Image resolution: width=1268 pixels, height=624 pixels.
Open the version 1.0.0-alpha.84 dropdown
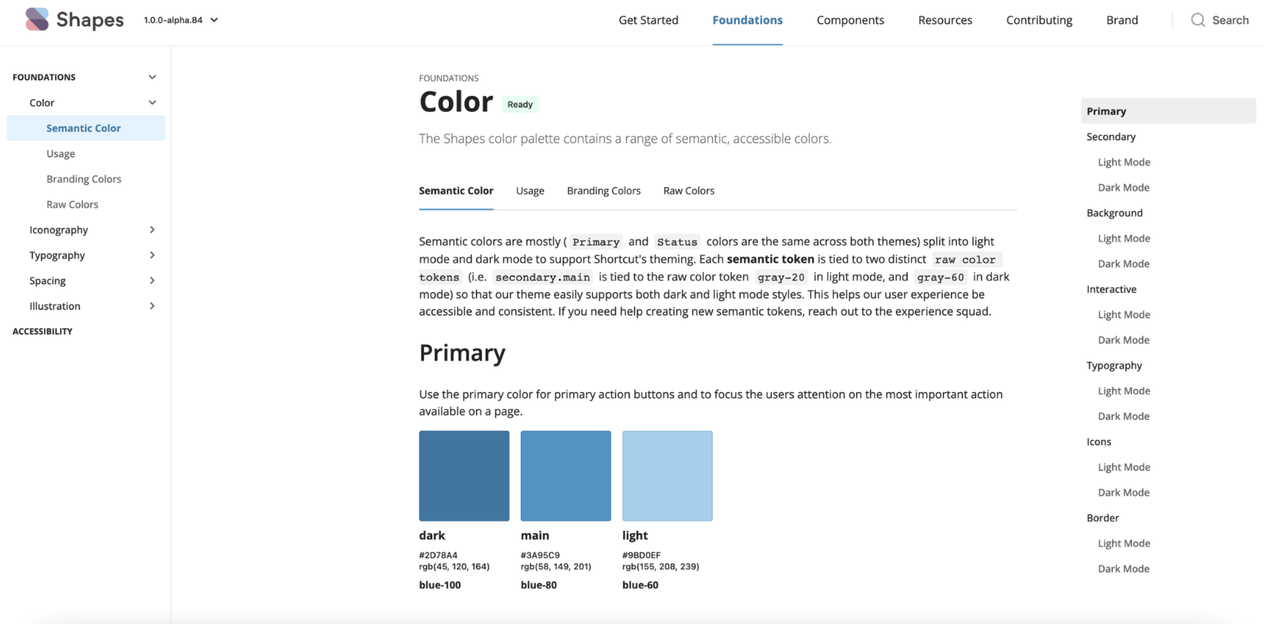click(181, 20)
